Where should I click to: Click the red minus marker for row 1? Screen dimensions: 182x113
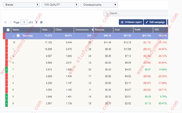coord(6,49)
